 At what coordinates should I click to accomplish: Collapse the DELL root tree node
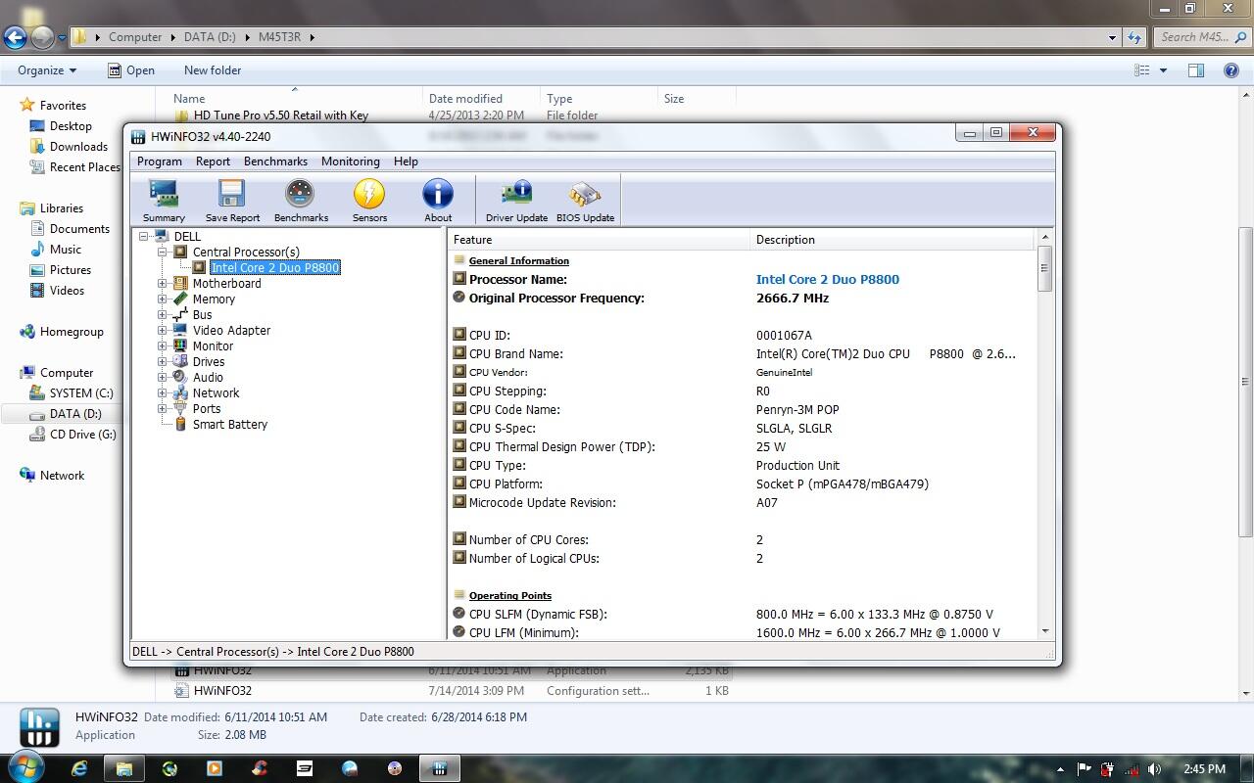(x=144, y=236)
